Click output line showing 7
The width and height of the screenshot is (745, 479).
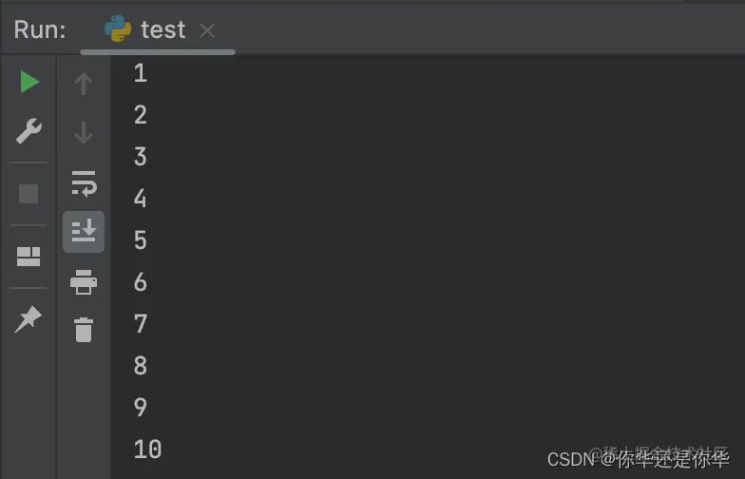141,324
